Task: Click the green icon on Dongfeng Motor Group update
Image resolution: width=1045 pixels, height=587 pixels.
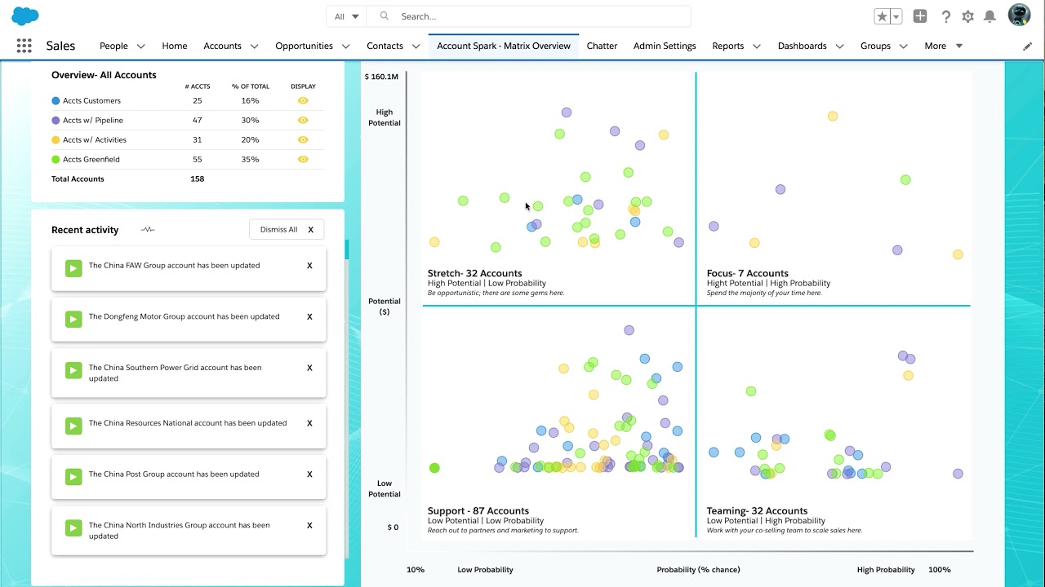Action: coord(73,320)
